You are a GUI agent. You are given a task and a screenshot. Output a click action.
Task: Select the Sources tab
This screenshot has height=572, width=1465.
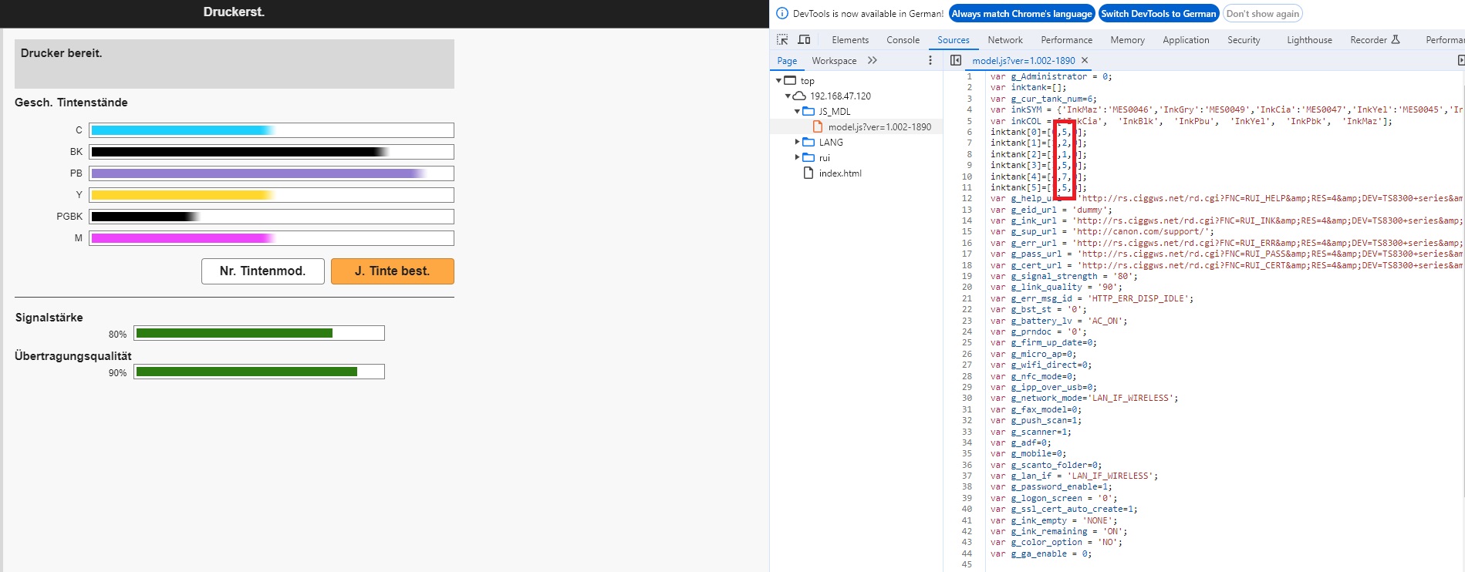pyautogui.click(x=954, y=39)
